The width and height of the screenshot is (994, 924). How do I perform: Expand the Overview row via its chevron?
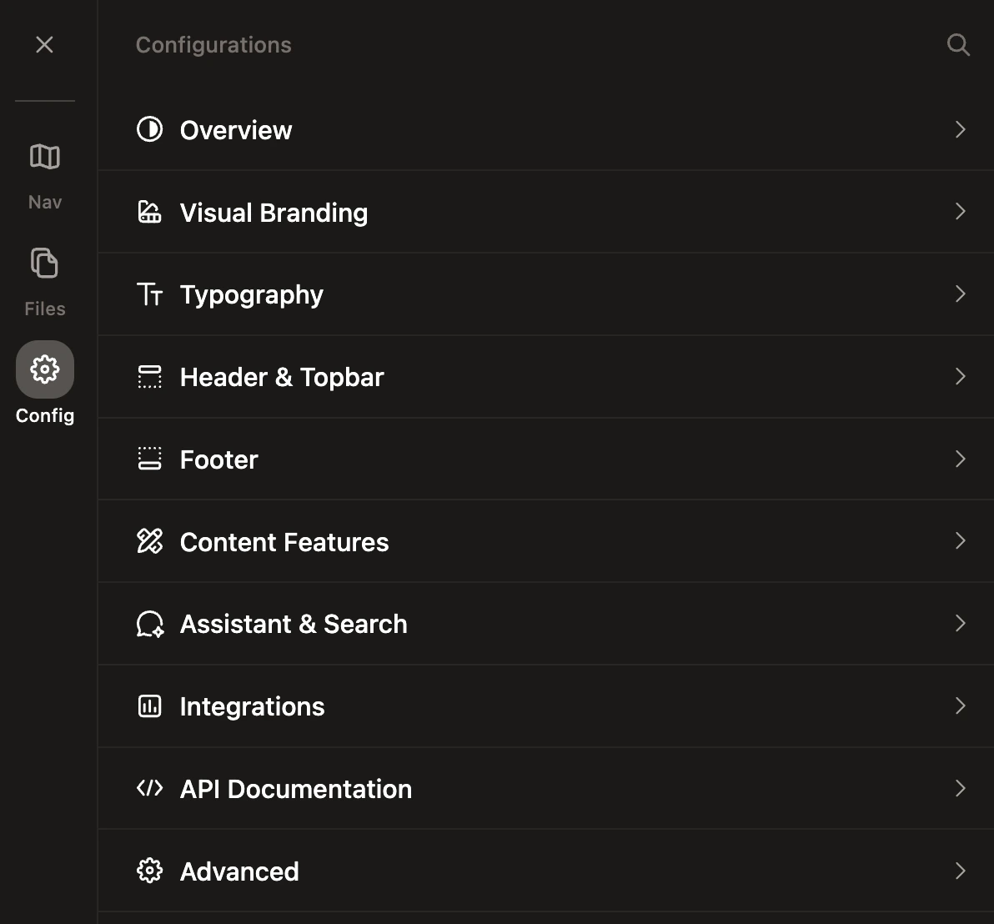click(x=960, y=129)
